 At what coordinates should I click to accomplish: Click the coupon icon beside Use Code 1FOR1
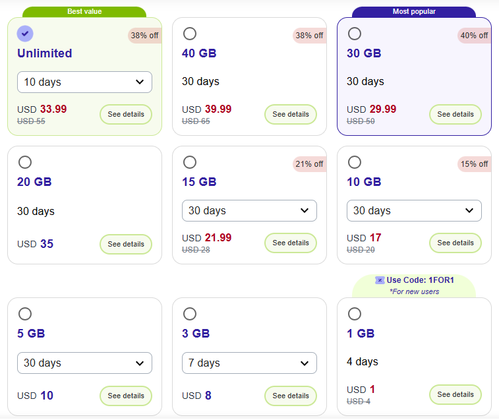(x=380, y=280)
